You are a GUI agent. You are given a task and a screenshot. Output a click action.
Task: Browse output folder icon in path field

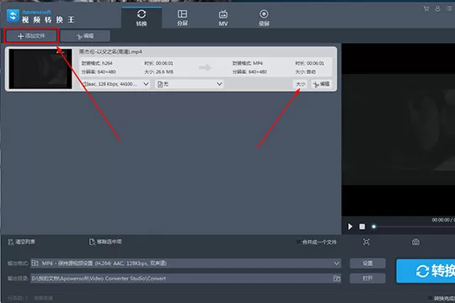click(336, 279)
